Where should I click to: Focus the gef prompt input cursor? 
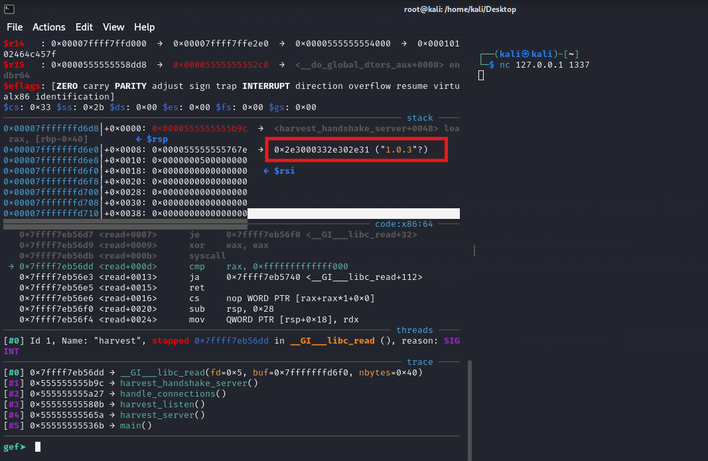[x=38, y=447]
